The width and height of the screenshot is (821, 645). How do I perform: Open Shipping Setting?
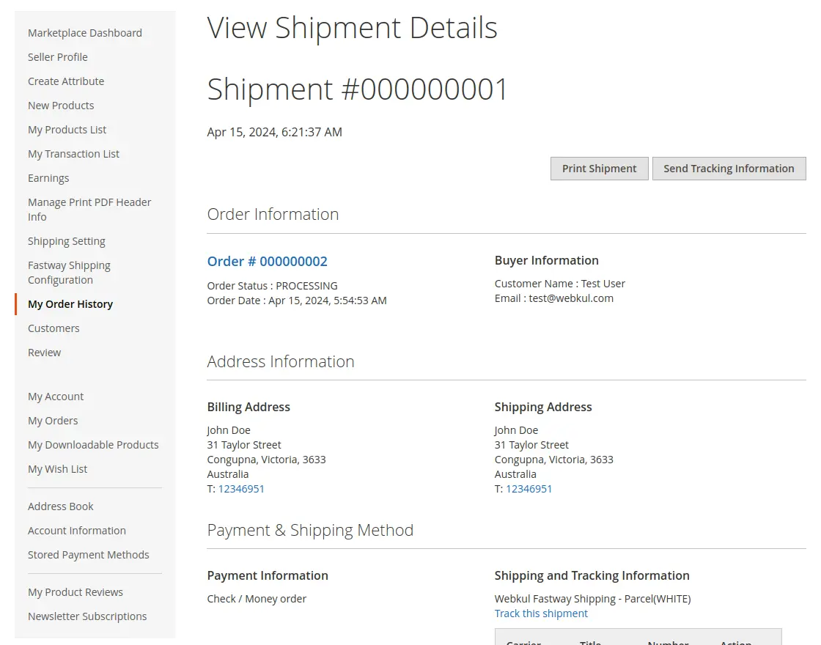pyautogui.click(x=67, y=240)
